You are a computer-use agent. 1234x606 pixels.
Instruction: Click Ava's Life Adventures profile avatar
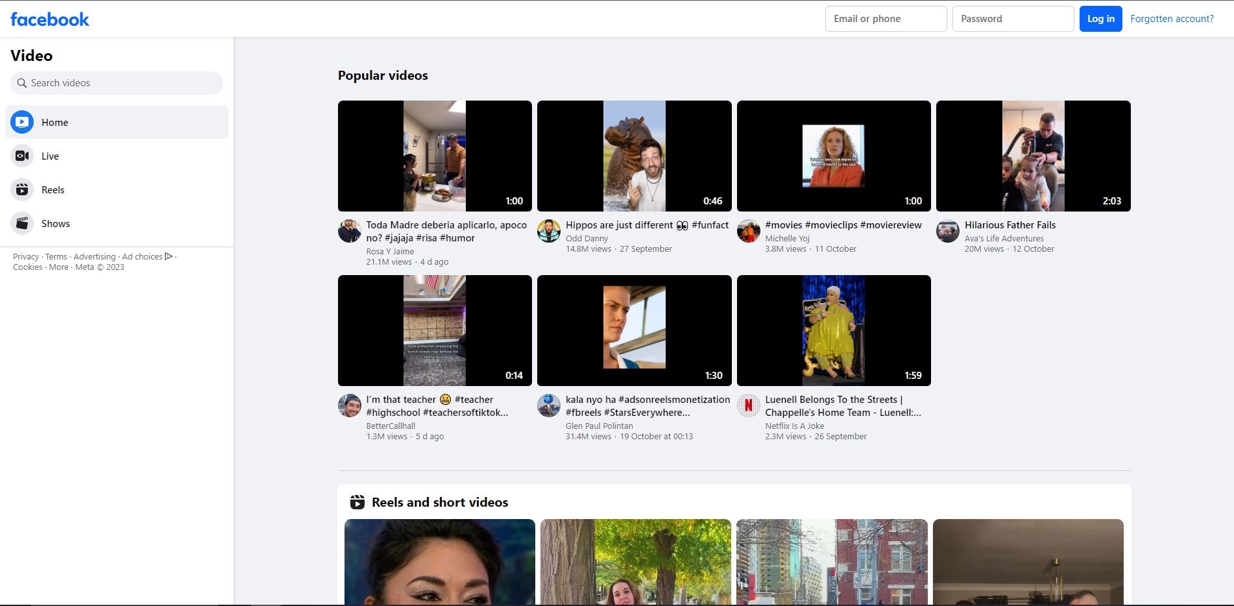[x=948, y=231]
